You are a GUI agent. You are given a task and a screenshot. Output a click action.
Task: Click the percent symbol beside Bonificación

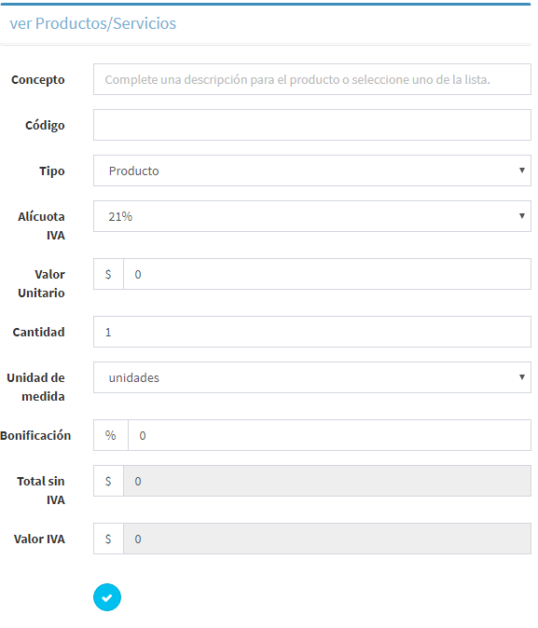coord(111,435)
